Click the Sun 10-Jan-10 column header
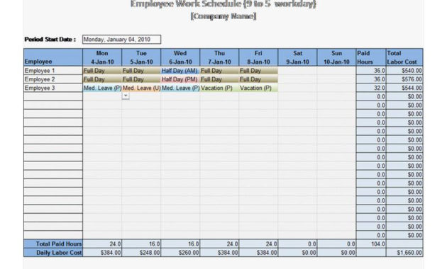Image resolution: width=447 pixels, height=269 pixels. pyautogui.click(x=337, y=57)
